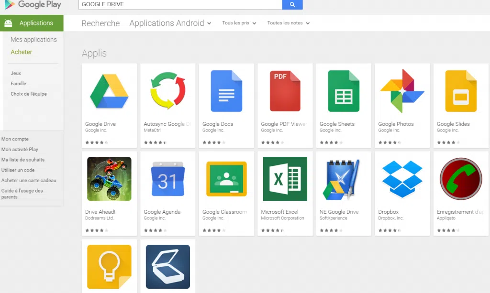Image resolution: width=490 pixels, height=293 pixels.
Task: Click Acheter une carte cadeau
Action: pos(29,180)
